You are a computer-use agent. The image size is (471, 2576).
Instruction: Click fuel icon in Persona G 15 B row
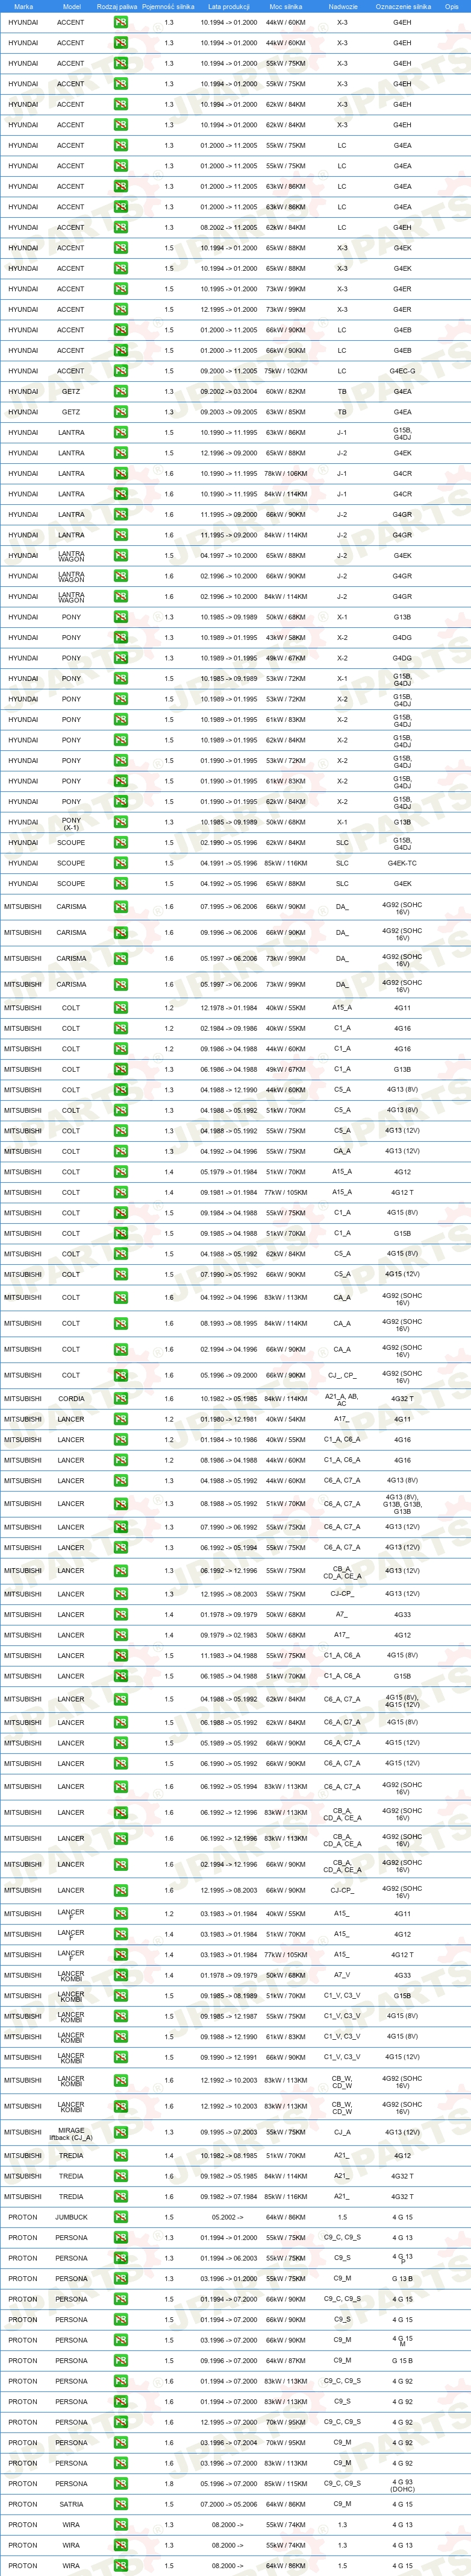click(120, 2361)
